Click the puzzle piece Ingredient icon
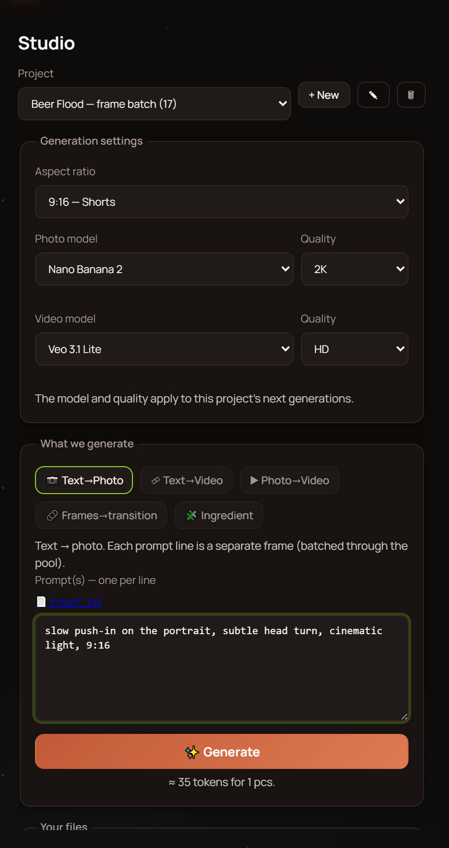 click(x=191, y=516)
